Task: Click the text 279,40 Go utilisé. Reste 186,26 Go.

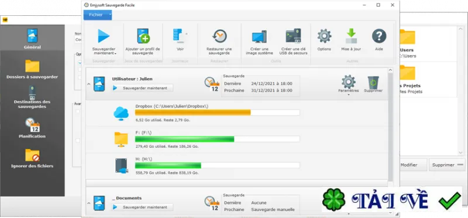Action: click(167, 147)
